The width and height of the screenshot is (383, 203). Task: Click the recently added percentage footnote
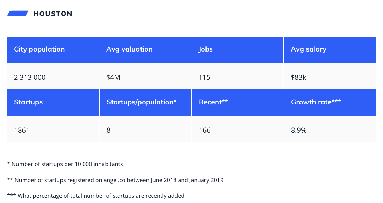(x=96, y=196)
